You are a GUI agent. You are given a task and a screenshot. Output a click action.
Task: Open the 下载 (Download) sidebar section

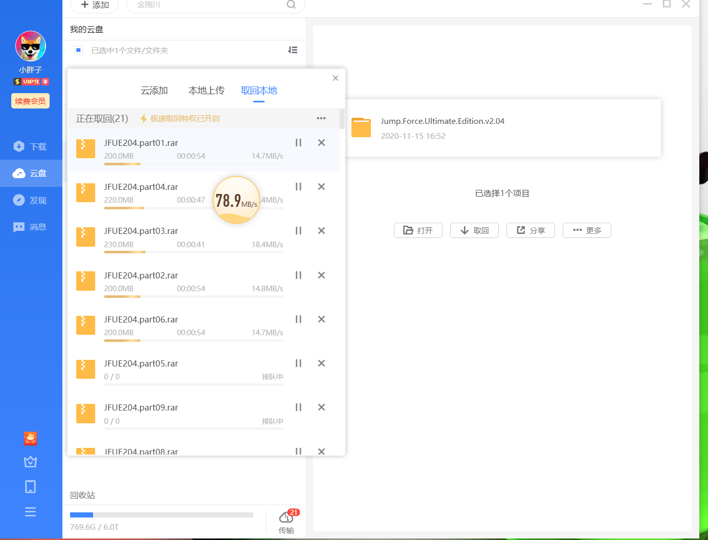click(x=31, y=147)
